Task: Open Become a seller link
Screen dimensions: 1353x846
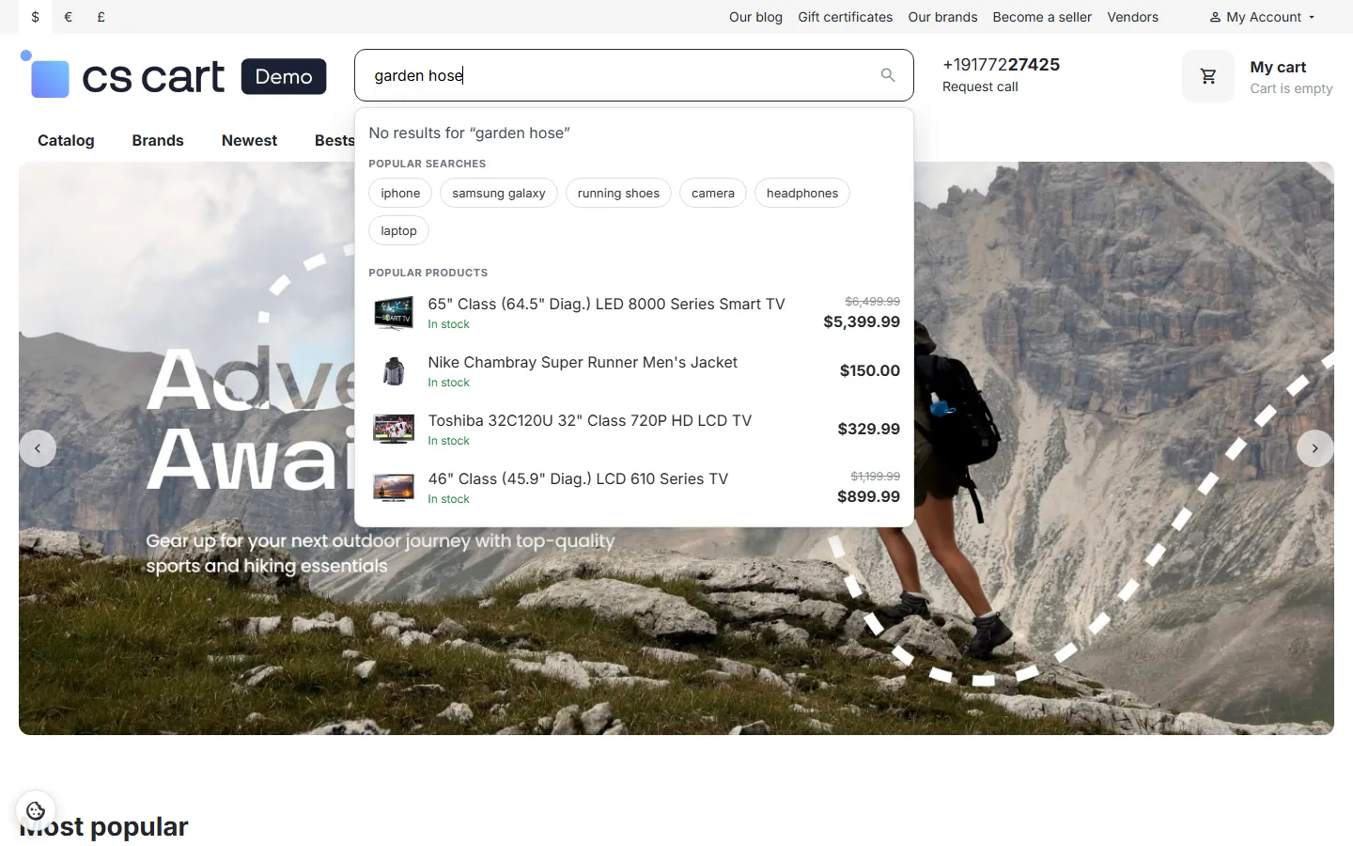Action: pyautogui.click(x=1042, y=17)
